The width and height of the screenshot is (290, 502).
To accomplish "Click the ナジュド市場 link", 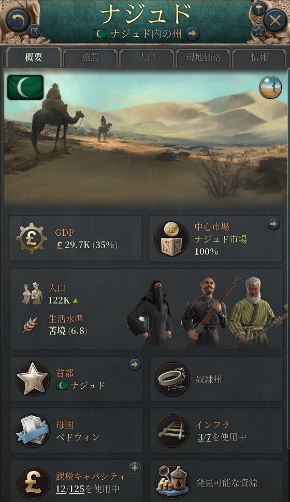I will click(x=221, y=239).
